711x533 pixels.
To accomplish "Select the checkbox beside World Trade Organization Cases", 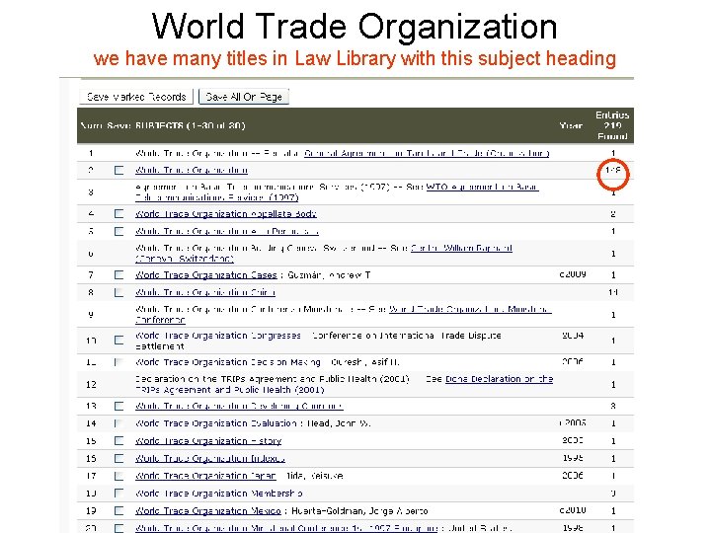I will [118, 275].
